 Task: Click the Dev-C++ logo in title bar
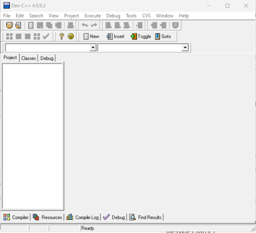7,6
